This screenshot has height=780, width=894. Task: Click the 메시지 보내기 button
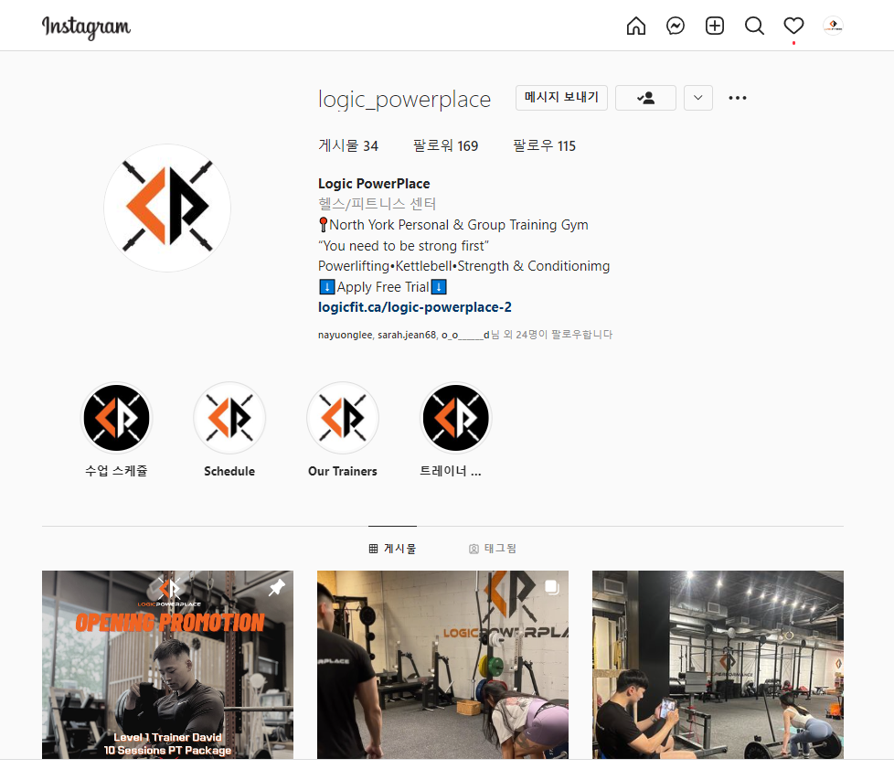[561, 98]
